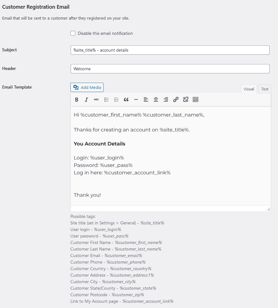Image resolution: width=278 pixels, height=308 pixels.
Task: Apply italic formatting
Action: tap(86, 99)
